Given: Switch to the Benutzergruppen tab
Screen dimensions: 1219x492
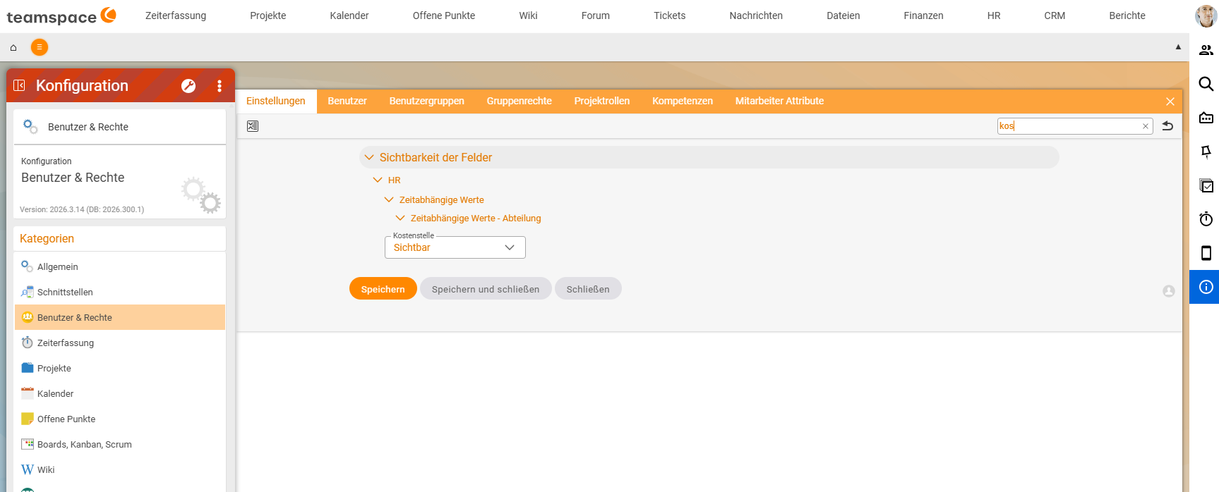Looking at the screenshot, I should [x=427, y=101].
